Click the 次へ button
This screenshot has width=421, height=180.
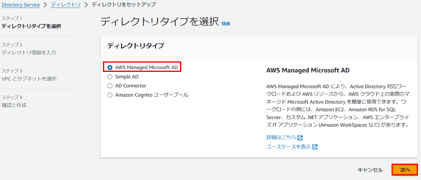coord(405,170)
